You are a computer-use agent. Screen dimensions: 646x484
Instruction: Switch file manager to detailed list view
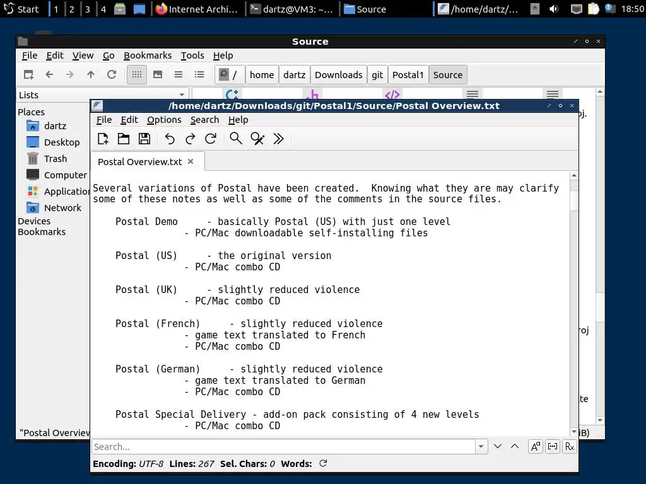point(199,74)
